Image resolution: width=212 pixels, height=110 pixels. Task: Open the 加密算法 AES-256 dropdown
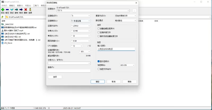point(127,65)
